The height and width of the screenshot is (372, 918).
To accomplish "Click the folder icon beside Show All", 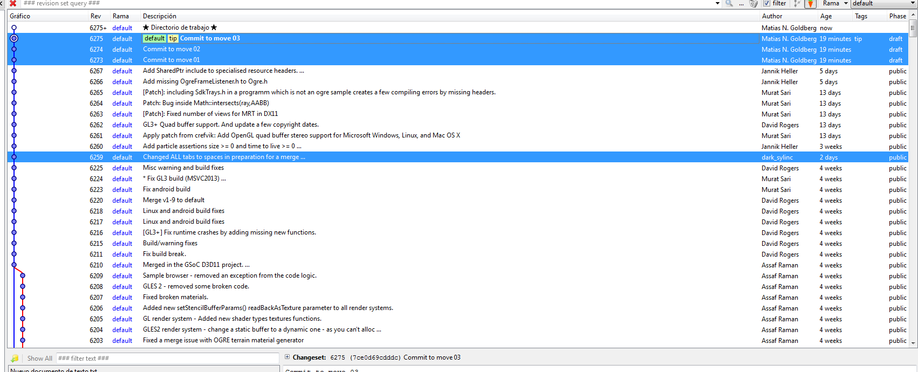I will point(15,359).
